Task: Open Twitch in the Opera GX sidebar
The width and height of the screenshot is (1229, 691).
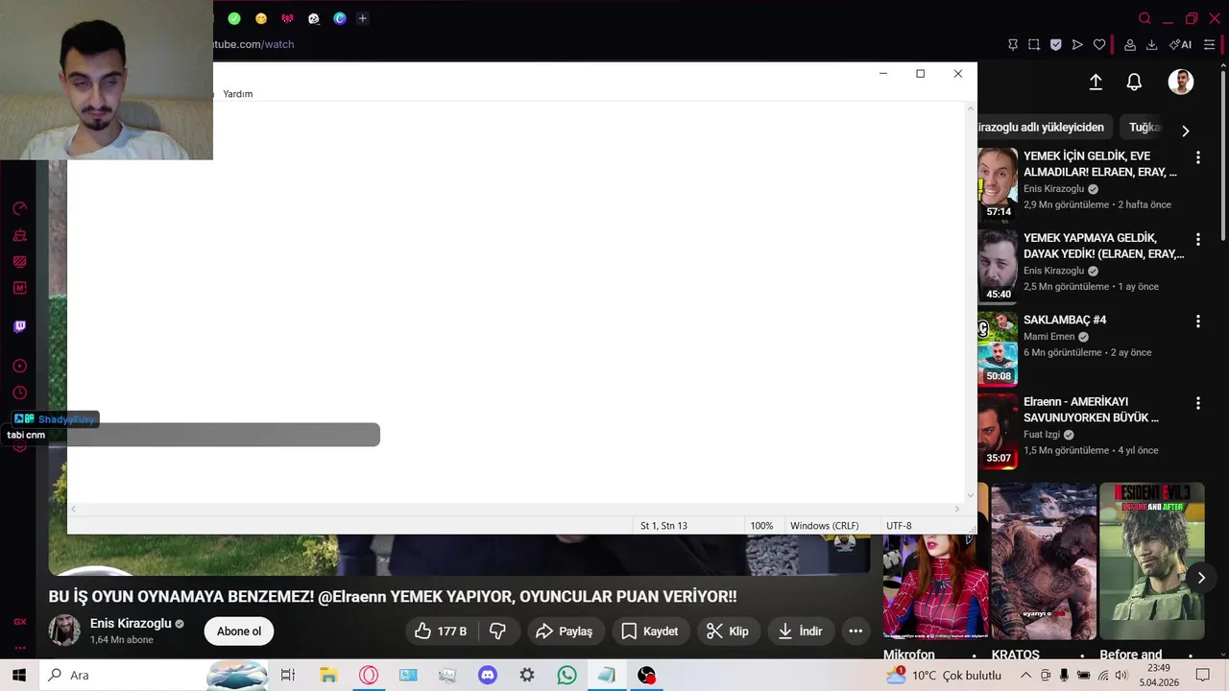Action: 19,326
